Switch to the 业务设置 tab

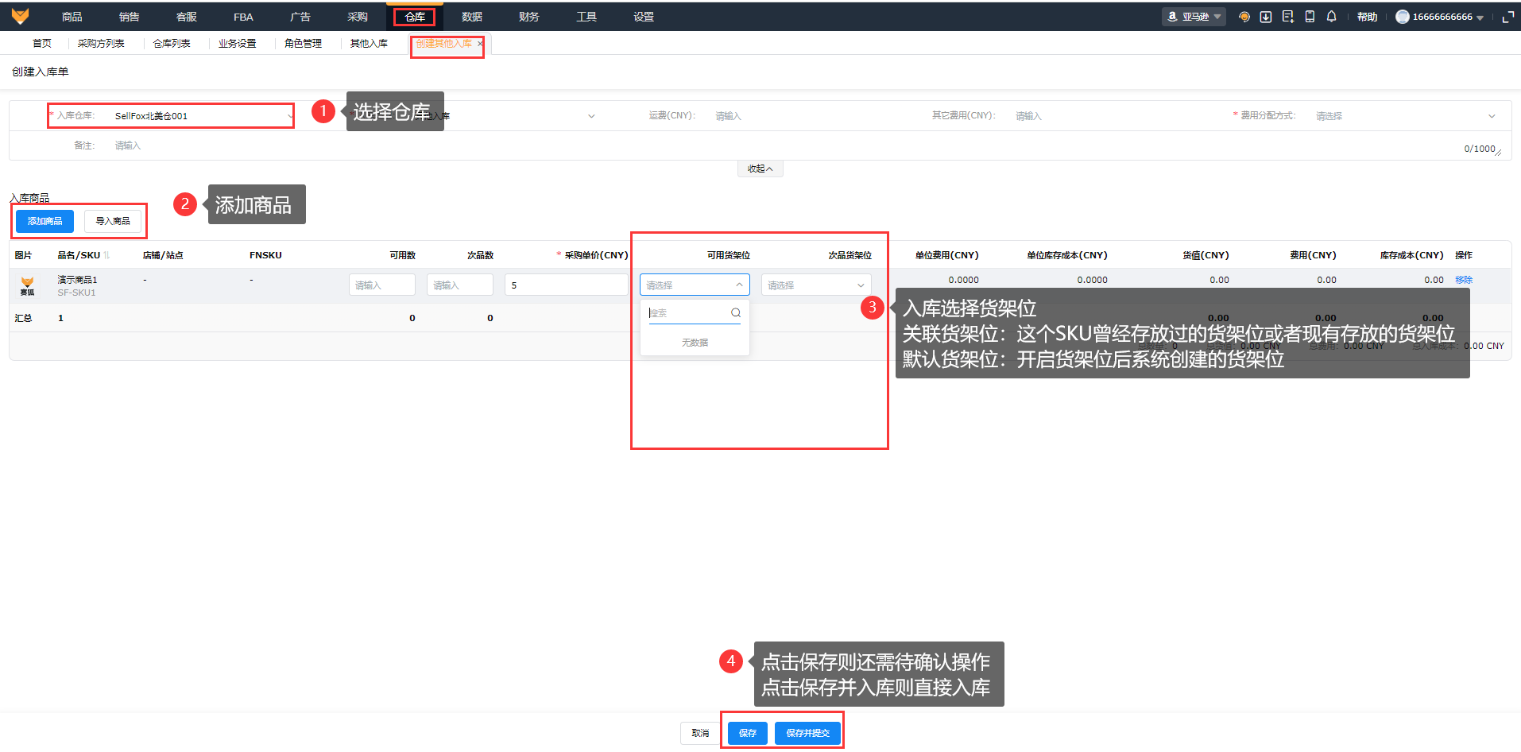coord(238,44)
